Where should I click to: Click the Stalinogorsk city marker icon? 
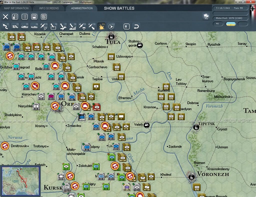(x=140, y=45)
